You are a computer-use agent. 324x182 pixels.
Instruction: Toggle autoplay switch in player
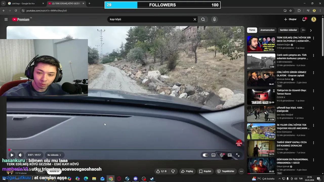point(205,155)
